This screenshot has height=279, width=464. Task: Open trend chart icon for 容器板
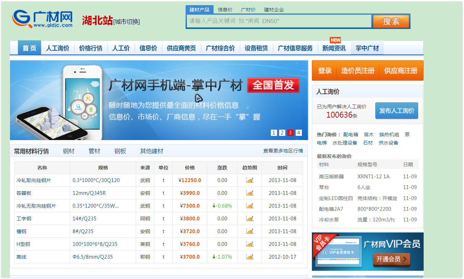(x=250, y=193)
